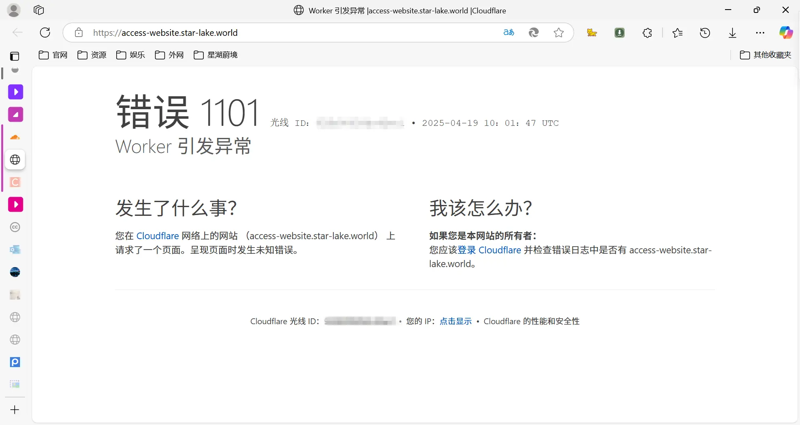Screen dimensions: 800x425
Task: Open the 外网 bookmarks folder
Action: coord(169,55)
